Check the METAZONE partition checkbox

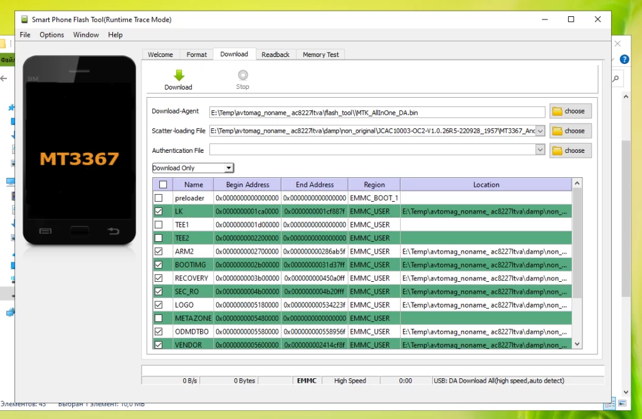point(159,318)
